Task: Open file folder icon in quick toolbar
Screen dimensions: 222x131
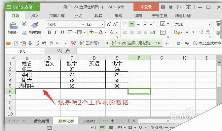Action: [9, 43]
